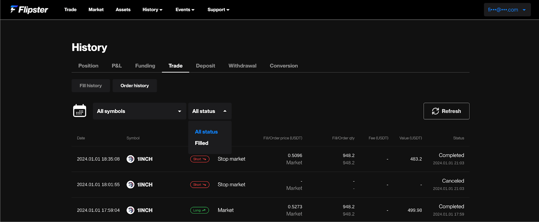Click the Refresh button

(x=446, y=111)
